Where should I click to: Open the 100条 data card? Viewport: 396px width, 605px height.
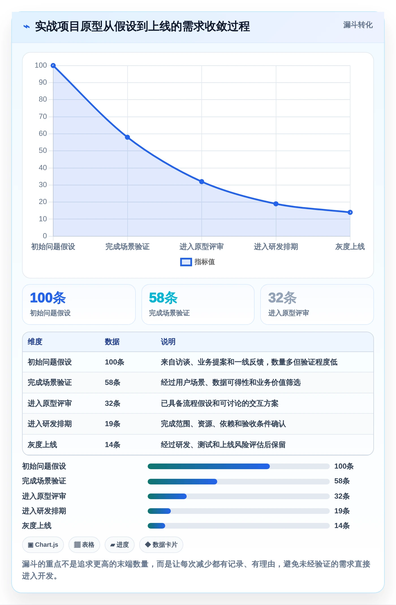(79, 304)
